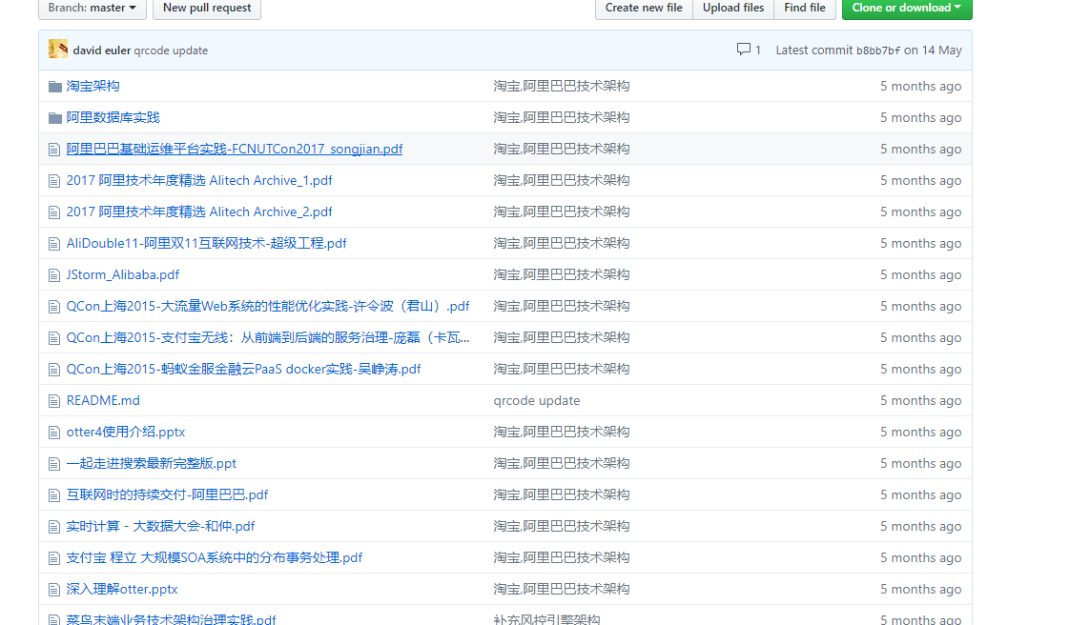The image size is (1070, 625).
Task: Open qrcode update commit in README.md row
Action: (536, 400)
